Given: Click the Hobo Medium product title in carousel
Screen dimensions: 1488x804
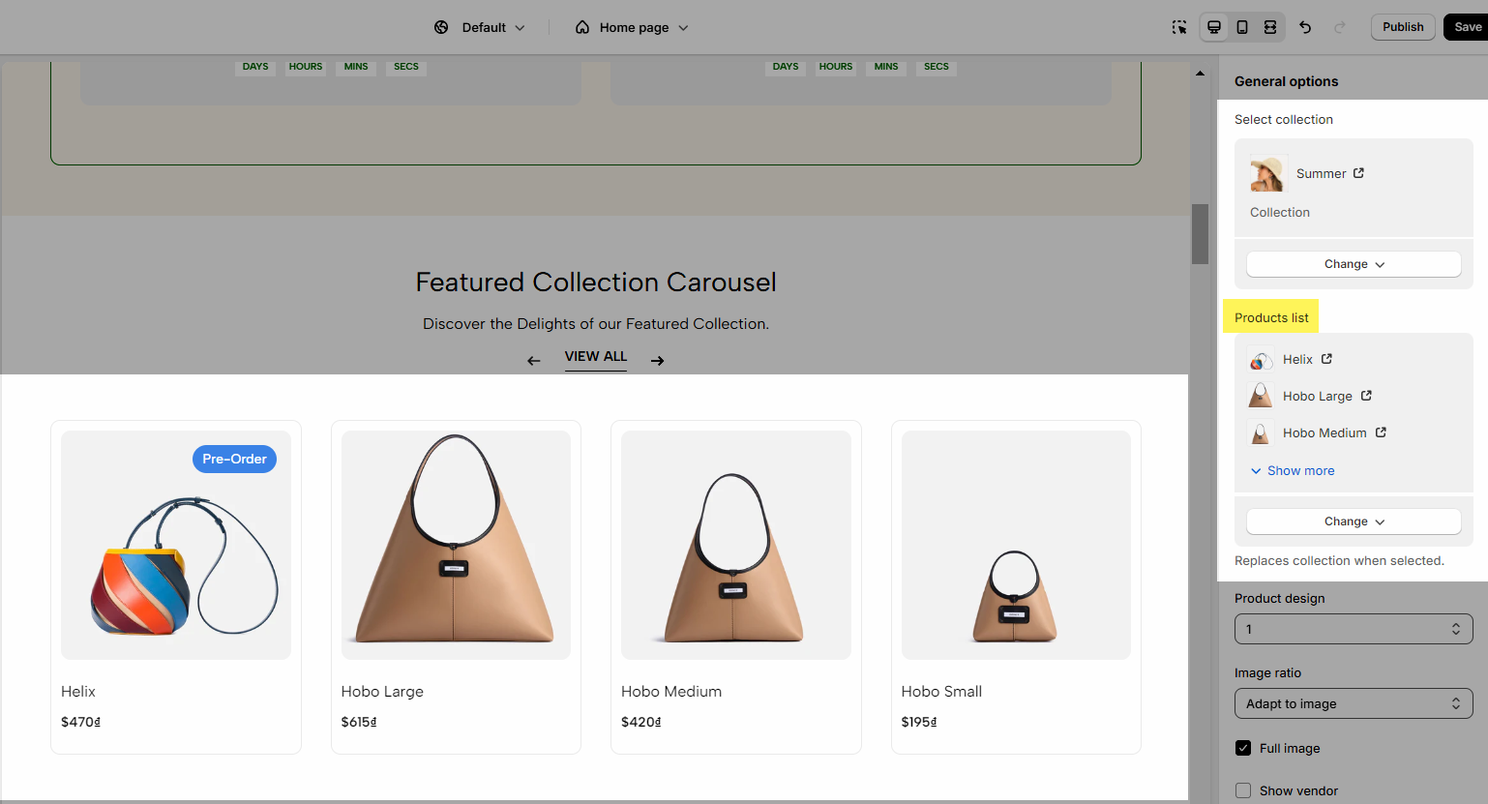Looking at the screenshot, I should [x=671, y=691].
